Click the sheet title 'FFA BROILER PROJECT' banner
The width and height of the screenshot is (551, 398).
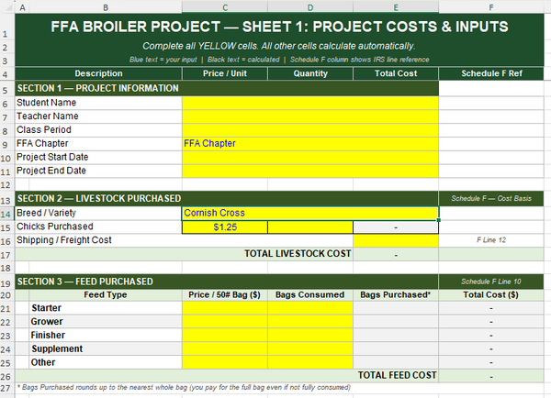point(279,27)
